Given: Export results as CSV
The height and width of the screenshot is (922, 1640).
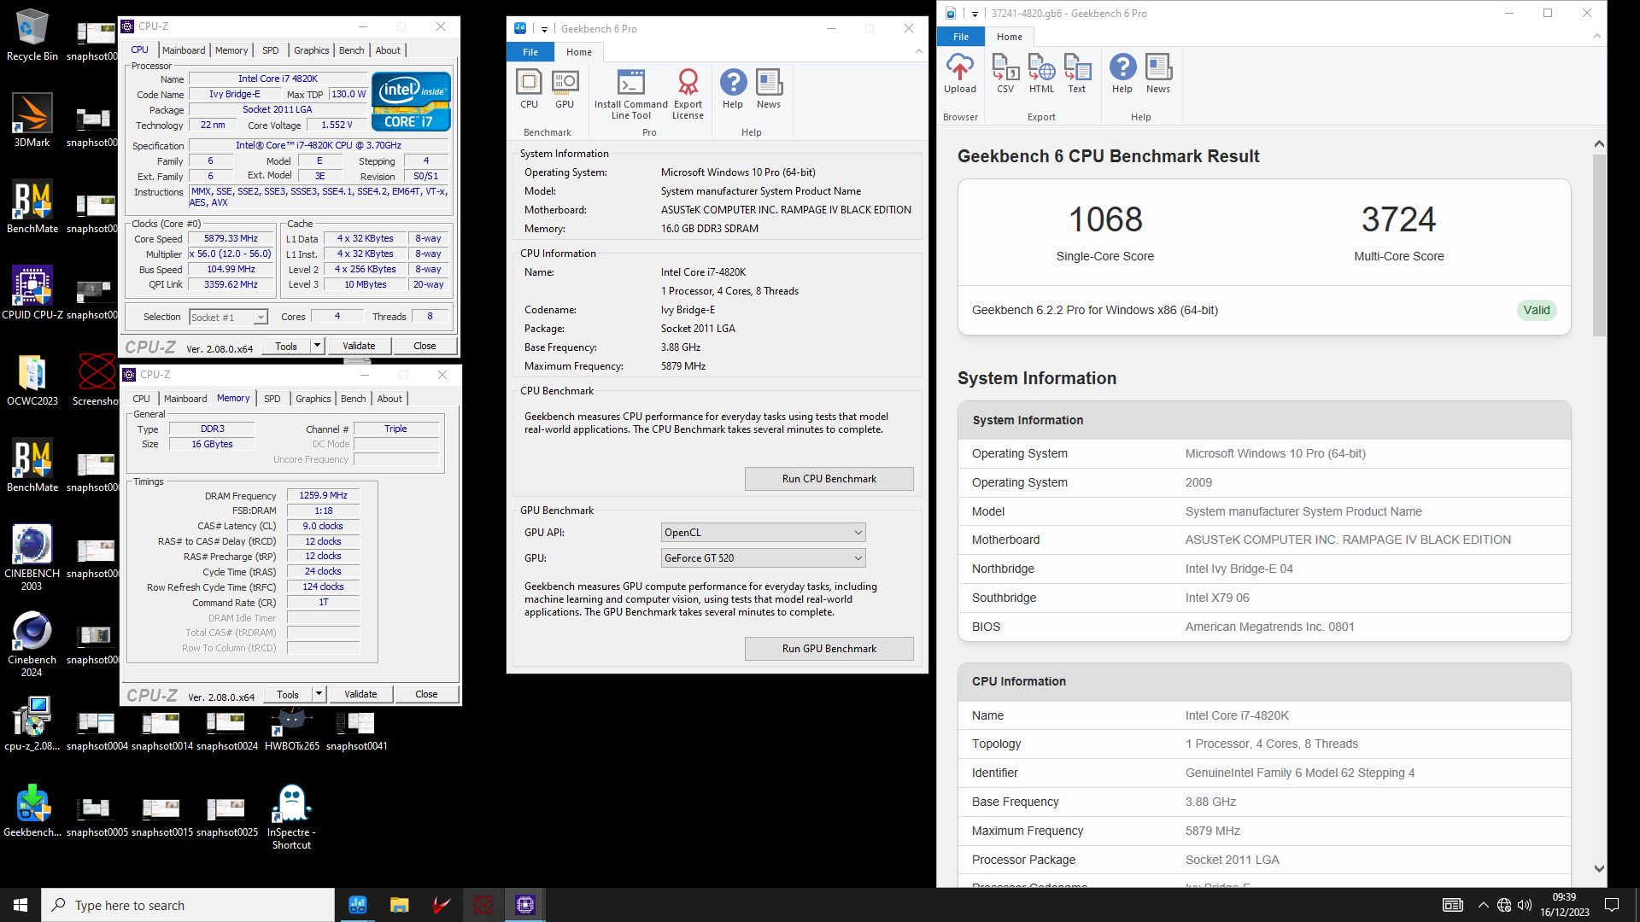Looking at the screenshot, I should click(x=1005, y=73).
